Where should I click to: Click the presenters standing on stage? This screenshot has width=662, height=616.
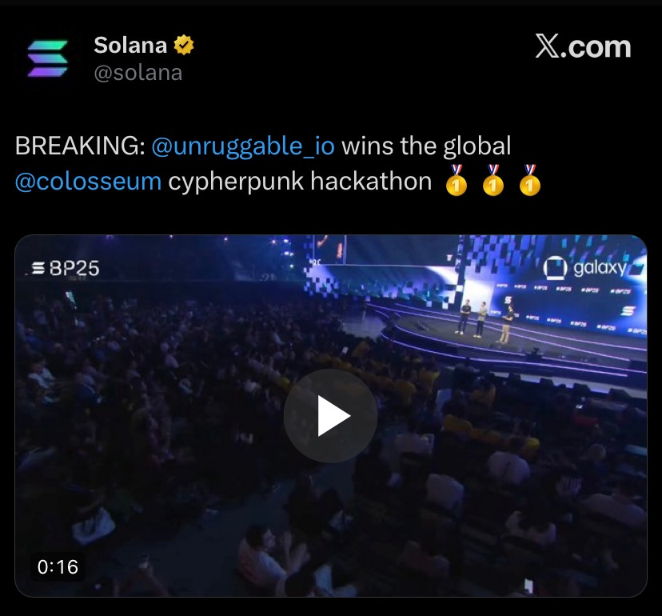coord(486,322)
